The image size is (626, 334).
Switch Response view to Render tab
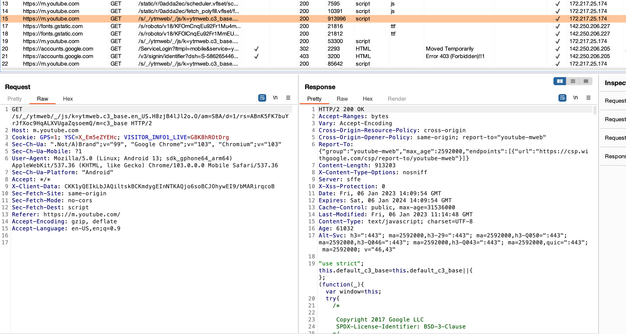(x=397, y=99)
